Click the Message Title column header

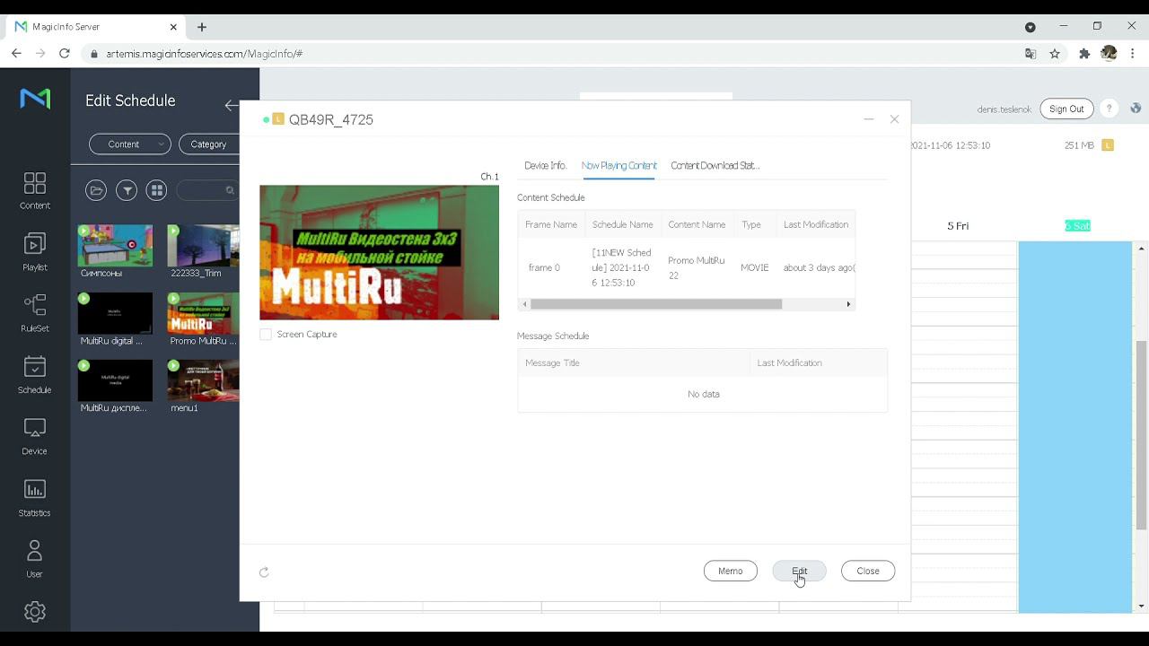(634, 362)
